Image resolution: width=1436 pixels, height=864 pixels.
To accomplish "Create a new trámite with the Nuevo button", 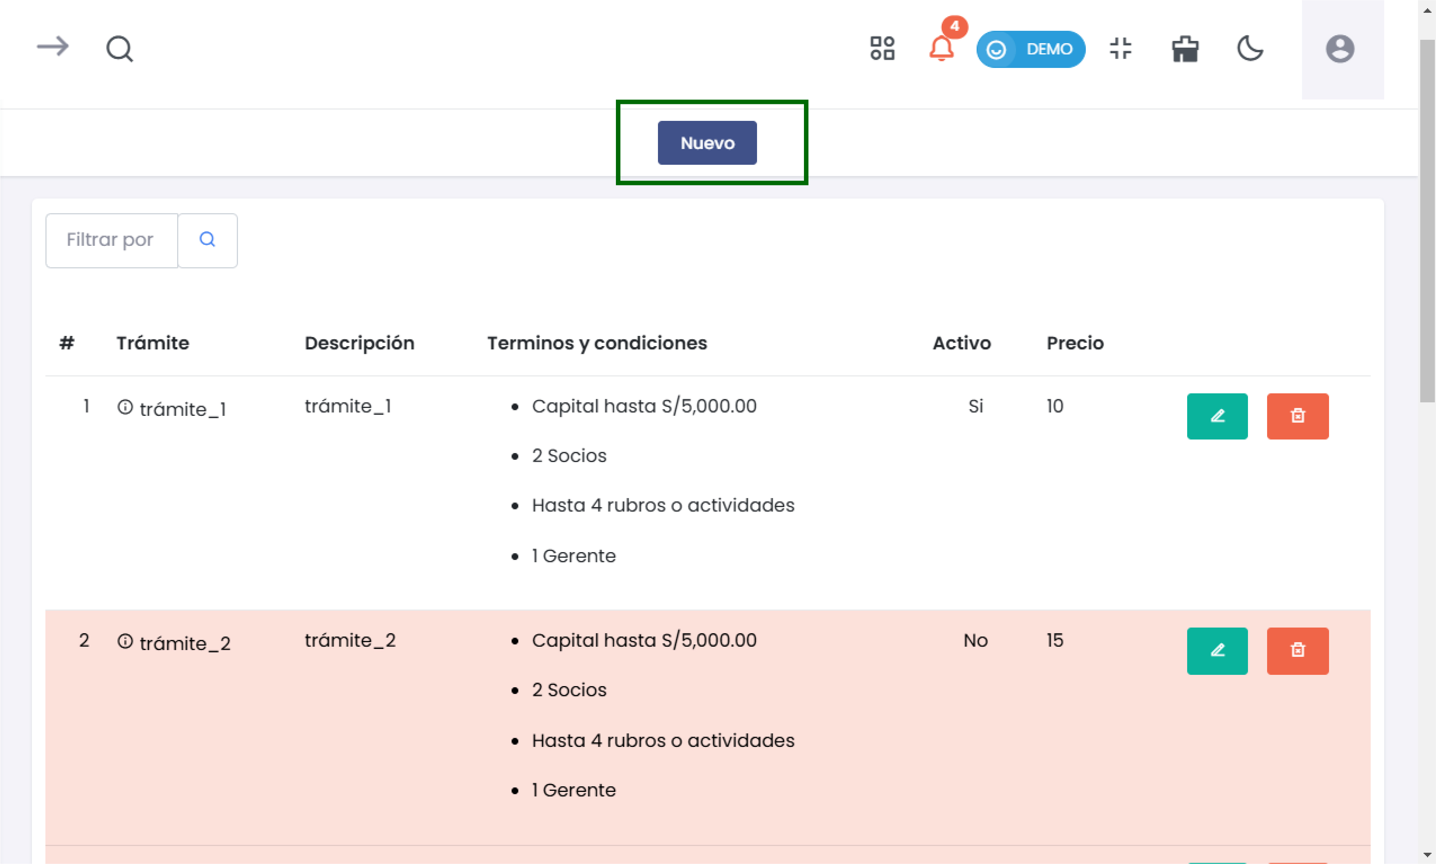I will [x=707, y=142].
